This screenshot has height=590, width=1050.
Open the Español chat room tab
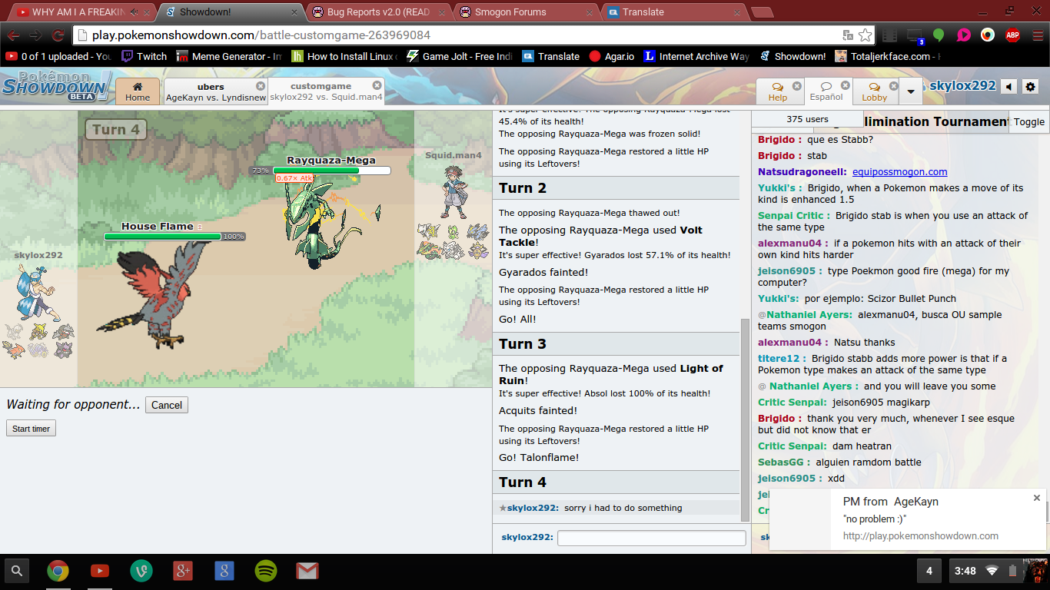pos(827,91)
